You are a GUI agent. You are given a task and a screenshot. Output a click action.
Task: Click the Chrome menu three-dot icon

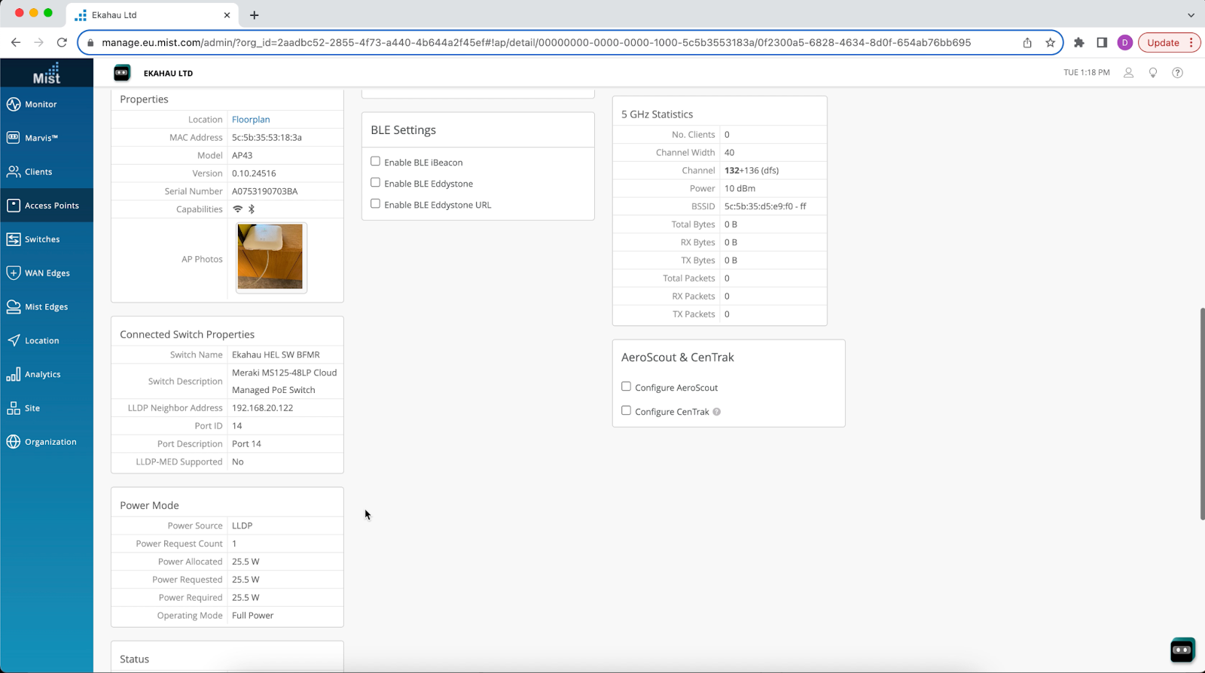click(1191, 43)
